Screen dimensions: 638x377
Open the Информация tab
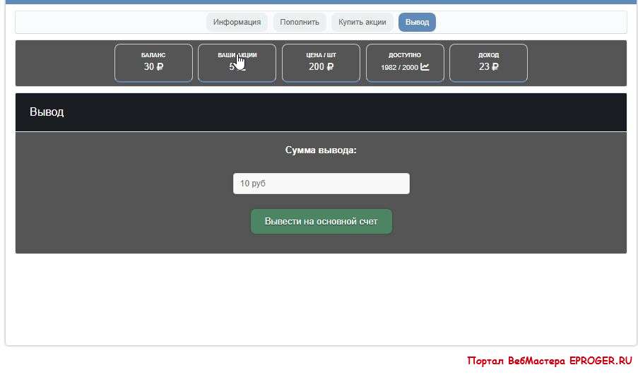(x=237, y=22)
